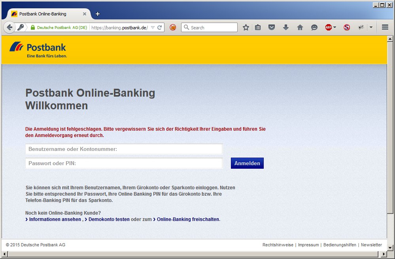
Task: Click the horizontal scrollbar right arrow
Action: tap(384, 254)
